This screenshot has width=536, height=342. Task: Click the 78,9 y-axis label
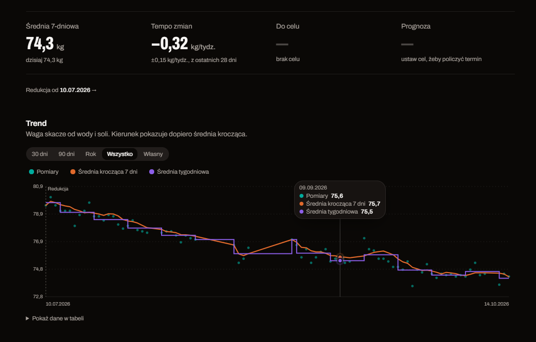(x=38, y=214)
